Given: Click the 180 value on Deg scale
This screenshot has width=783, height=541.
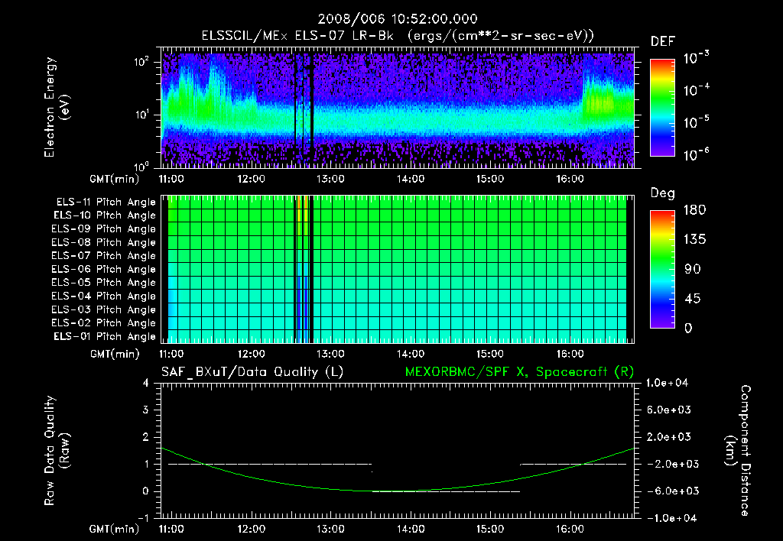Looking at the screenshot, I should (x=694, y=210).
